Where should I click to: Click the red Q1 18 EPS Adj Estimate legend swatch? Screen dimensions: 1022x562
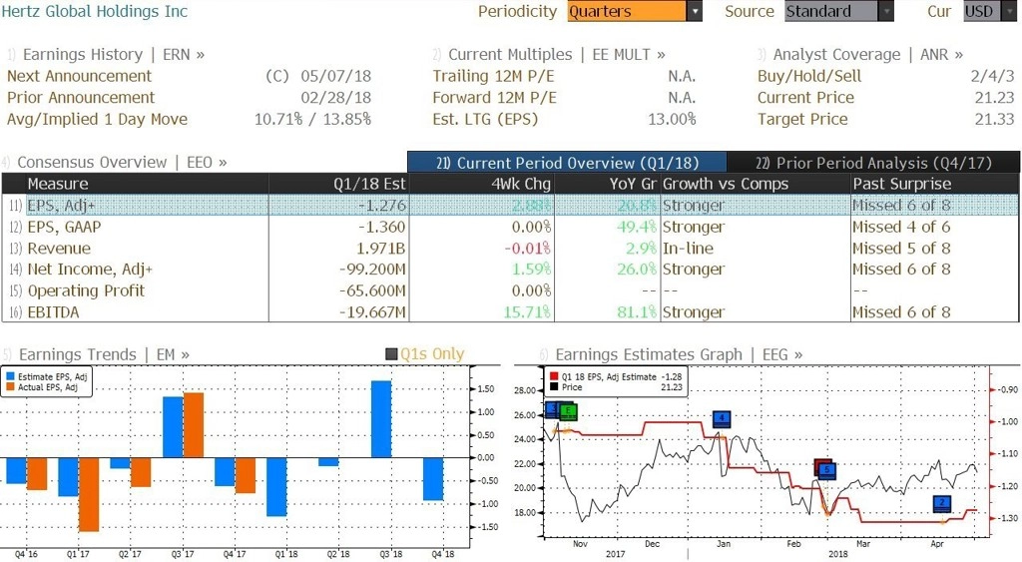click(x=554, y=377)
